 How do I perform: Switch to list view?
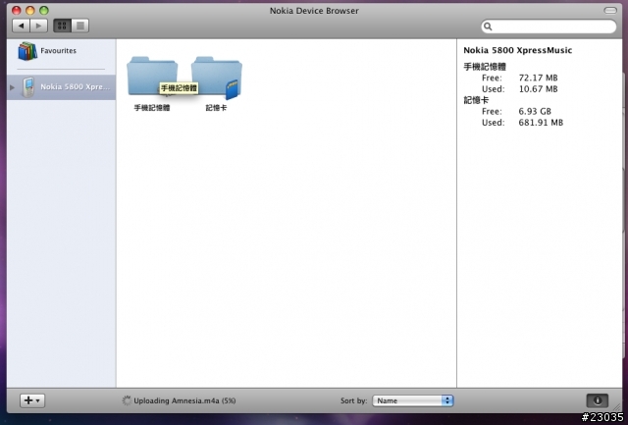pos(80,27)
